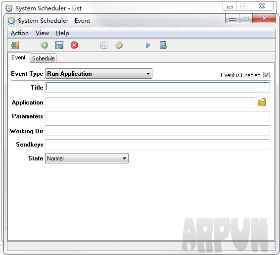
Task: Click the log file icon in toolbar
Action: click(x=163, y=45)
